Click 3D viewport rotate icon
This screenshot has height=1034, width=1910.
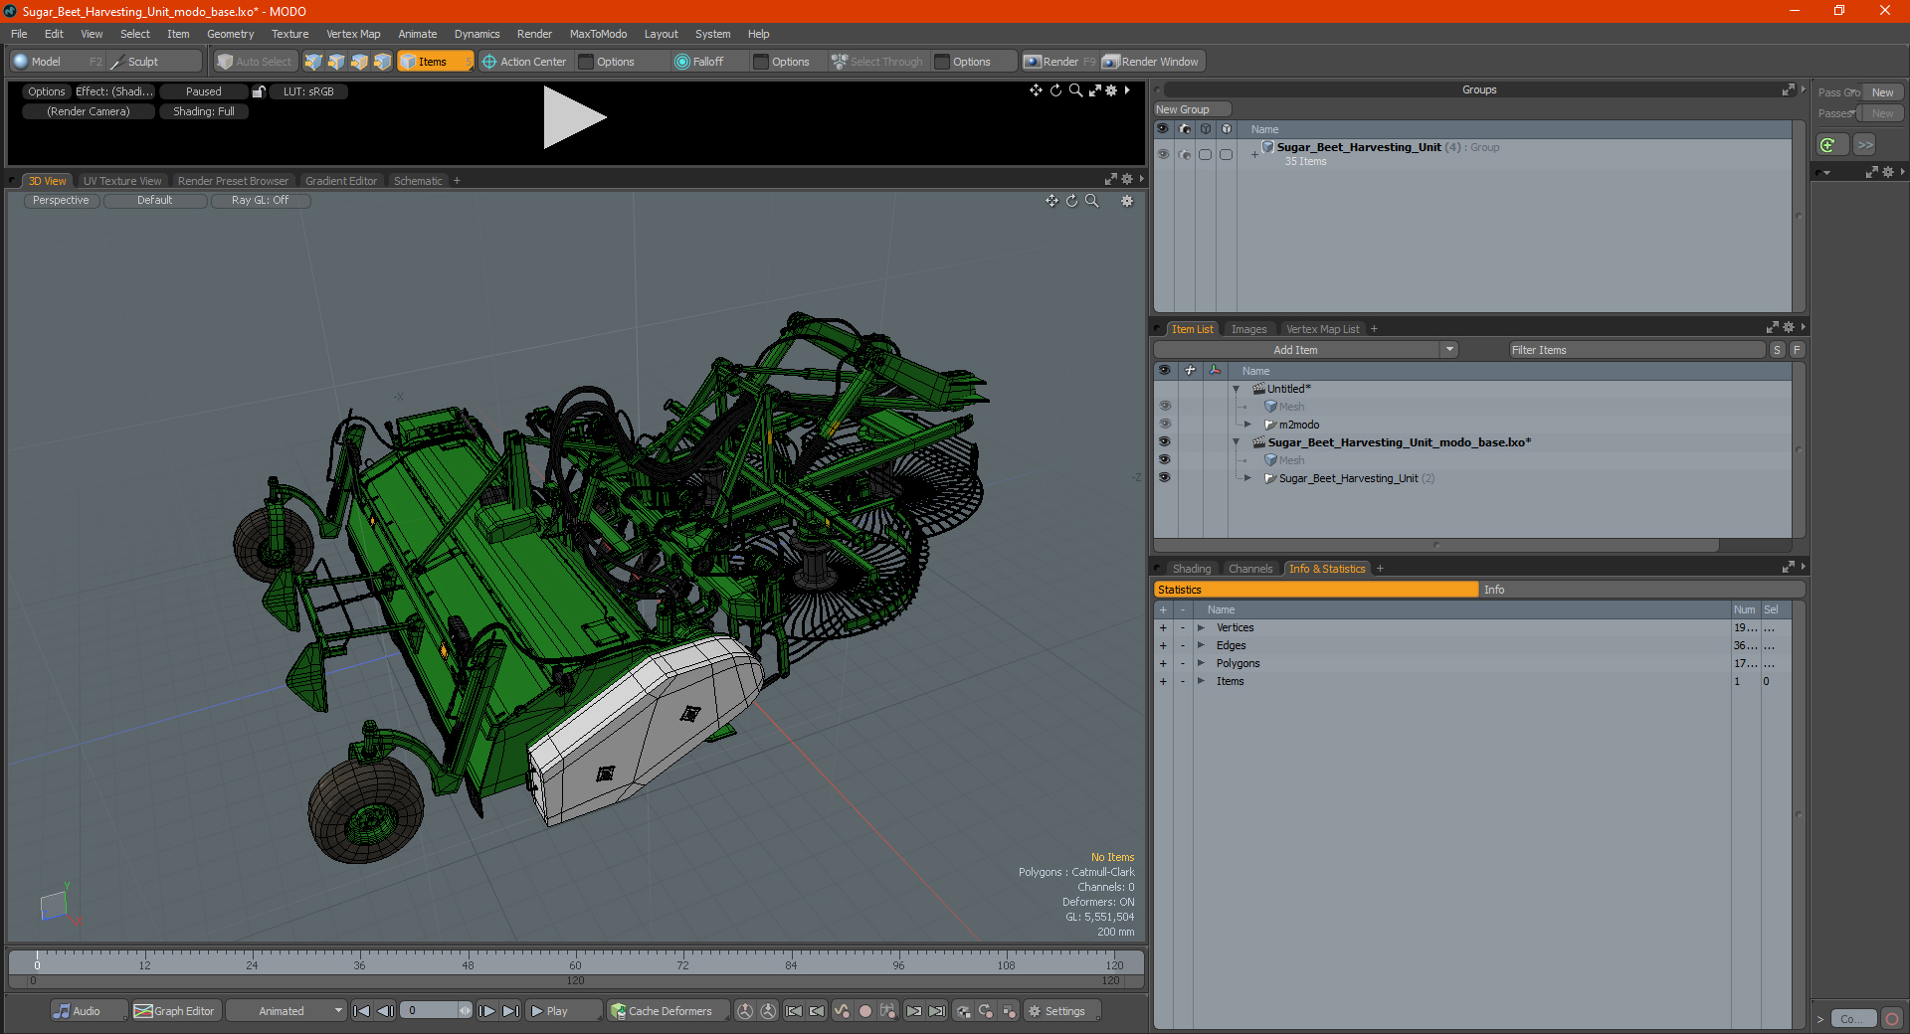[x=1071, y=201]
